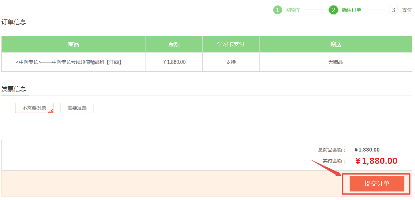Click the 支持 cell in the table
Image resolution: width=415 pixels, height=200 pixels.
[x=231, y=62]
